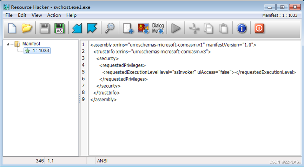Maximize the Resource Hacker window

pos(282,7)
